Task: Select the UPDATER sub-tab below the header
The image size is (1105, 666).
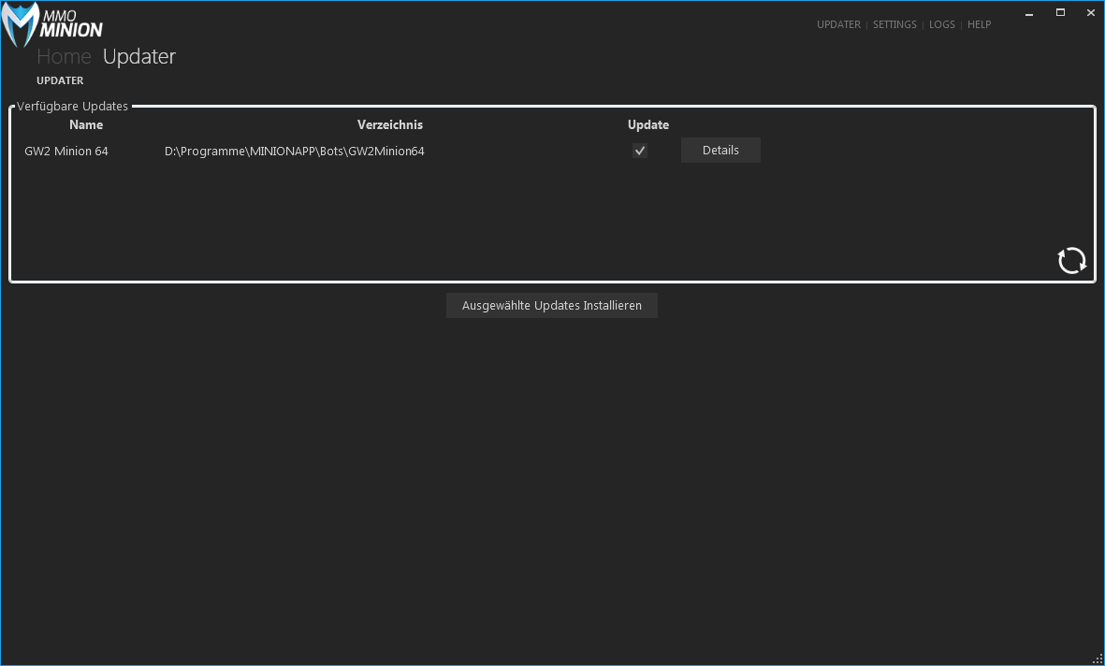Action: [60, 80]
